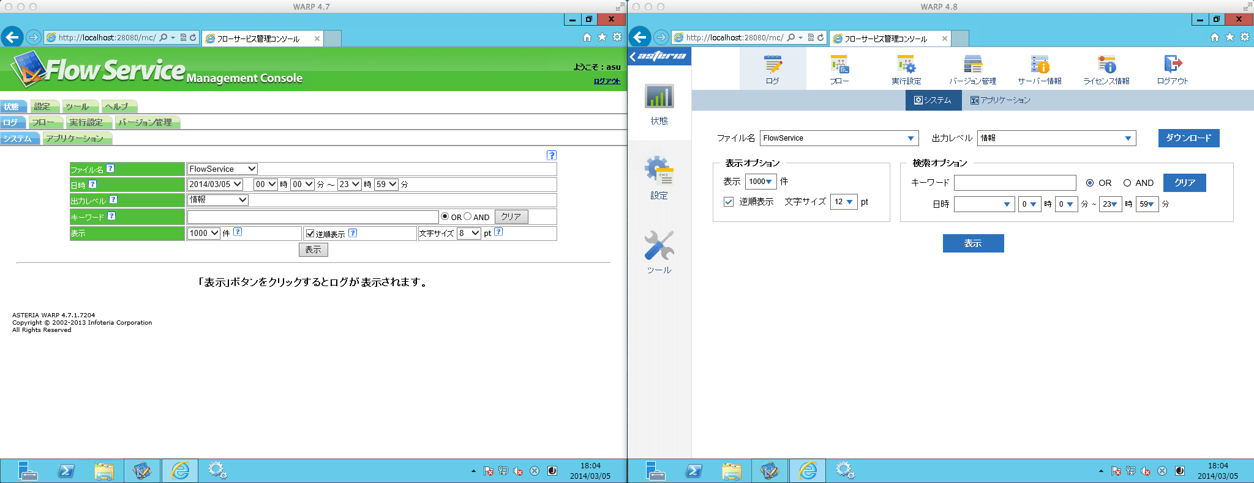The height and width of the screenshot is (483, 1254).
Task: Click blue クリア button in WARP 4.8
Action: [x=1185, y=183]
